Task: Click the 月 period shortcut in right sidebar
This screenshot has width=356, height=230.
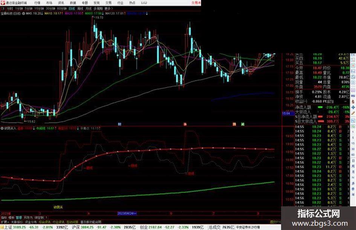Action: [x=353, y=172]
